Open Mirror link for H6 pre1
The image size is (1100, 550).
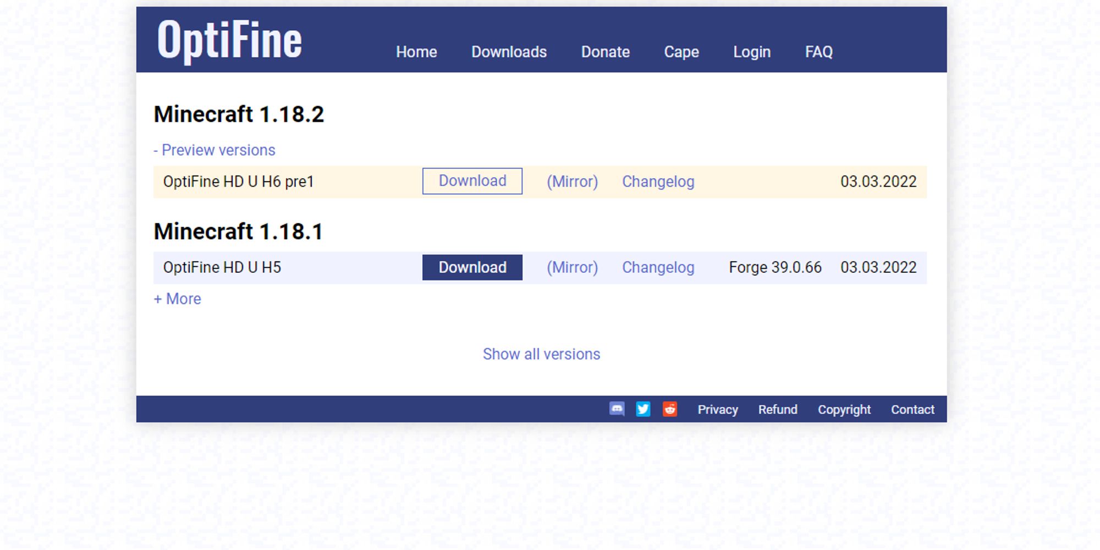click(x=572, y=182)
